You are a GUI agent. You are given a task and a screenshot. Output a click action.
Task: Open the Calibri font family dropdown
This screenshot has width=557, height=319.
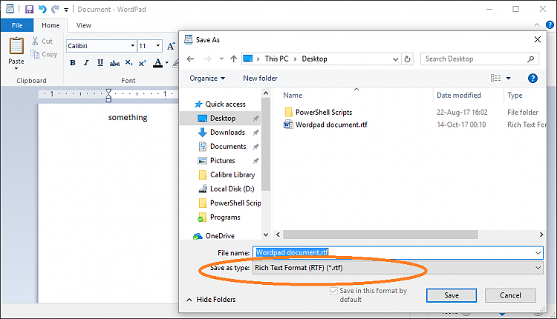(132, 46)
